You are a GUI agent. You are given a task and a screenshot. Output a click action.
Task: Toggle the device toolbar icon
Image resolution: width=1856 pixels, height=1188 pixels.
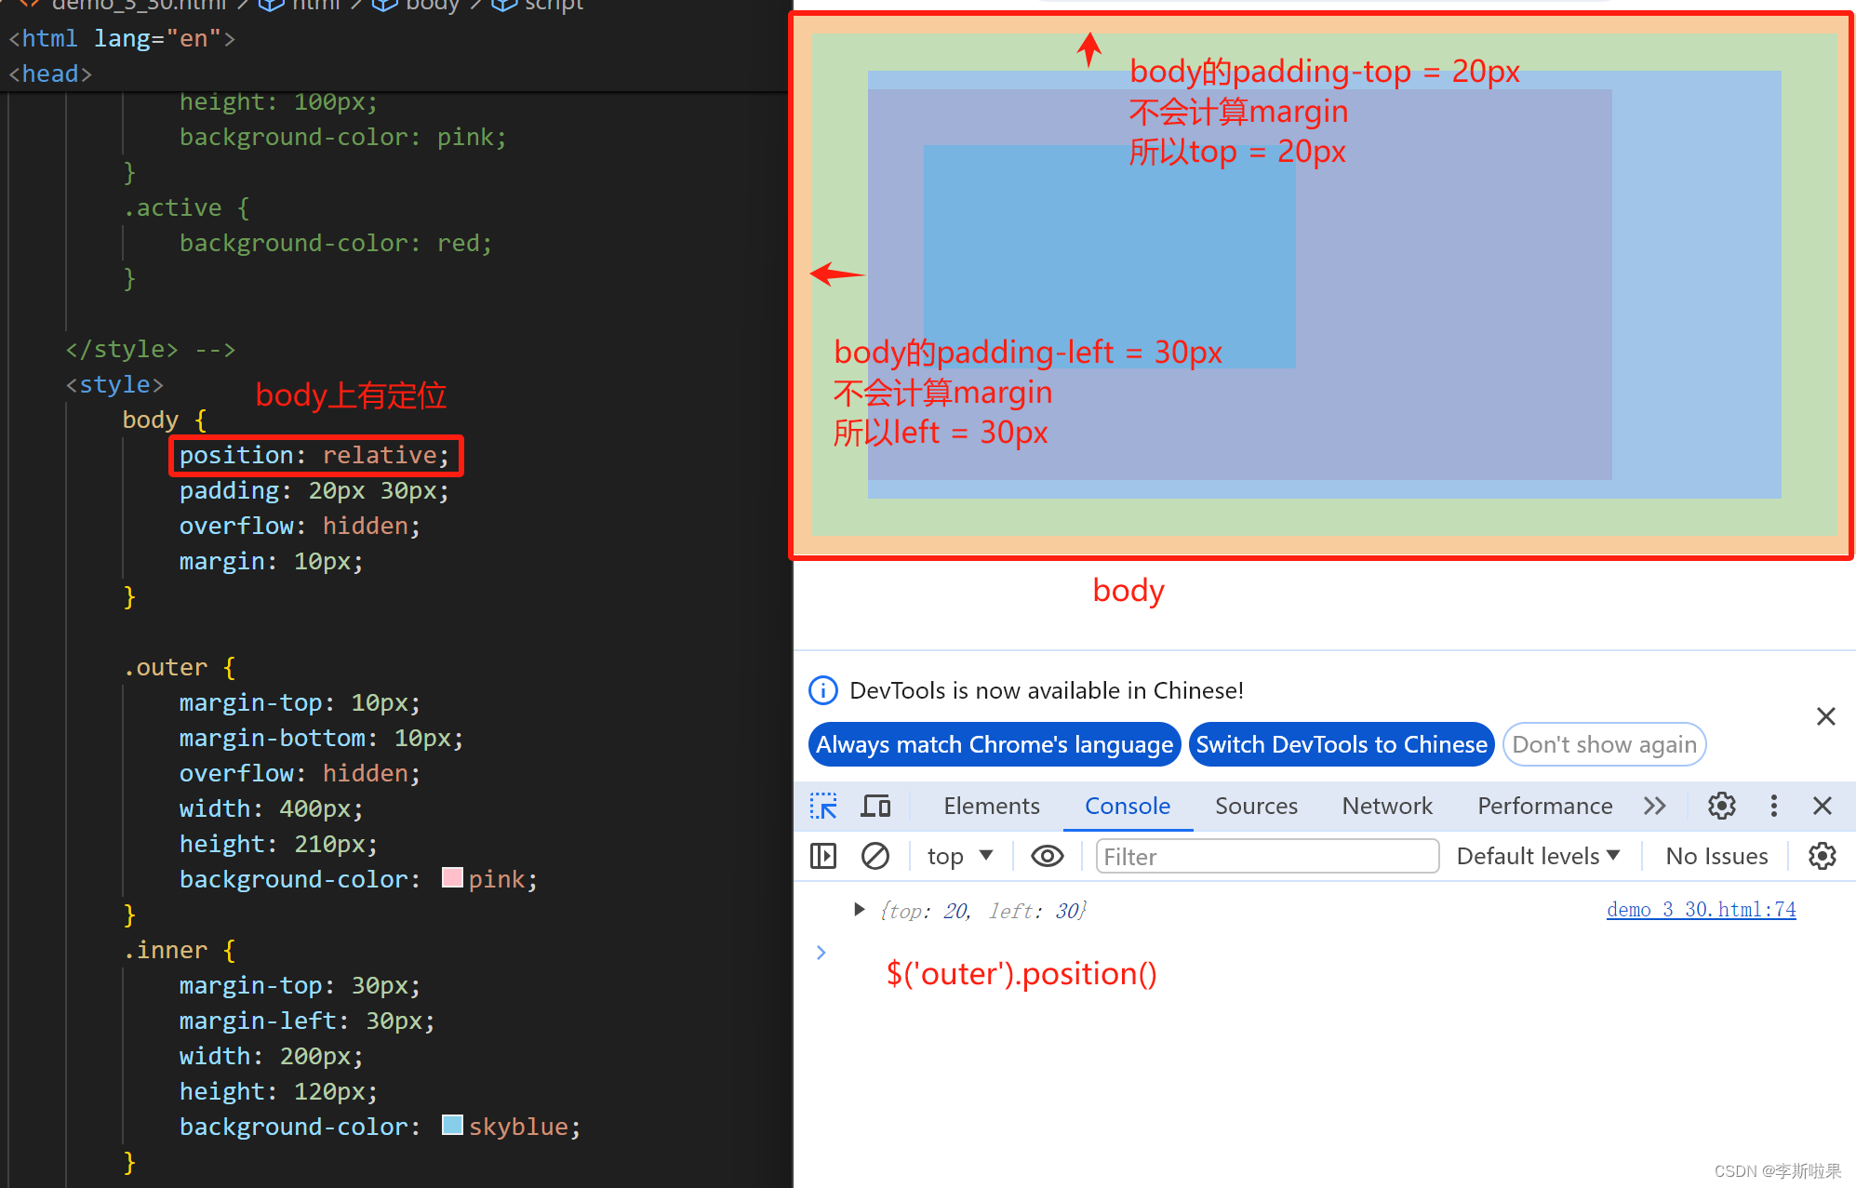pyautogui.click(x=875, y=806)
